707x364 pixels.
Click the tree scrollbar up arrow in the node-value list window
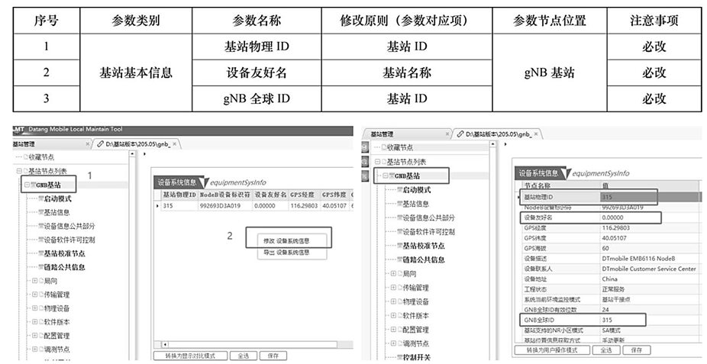pos(492,144)
